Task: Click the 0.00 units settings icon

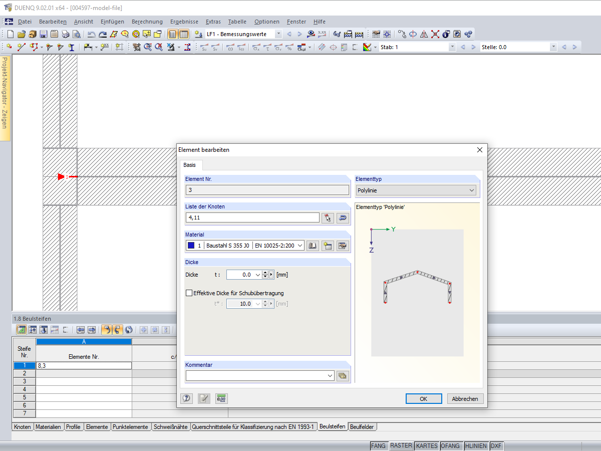Action: pyautogui.click(x=221, y=398)
